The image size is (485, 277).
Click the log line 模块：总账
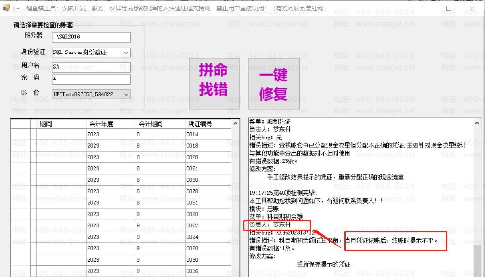(264, 209)
